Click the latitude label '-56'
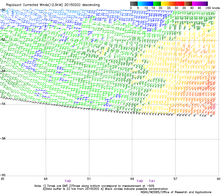The height and width of the screenshot is (194, 221). click(x=3, y=104)
